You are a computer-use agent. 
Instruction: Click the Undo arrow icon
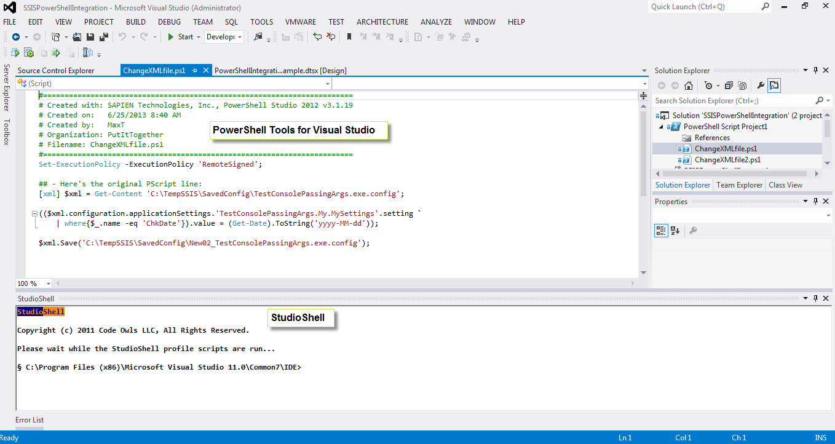click(122, 37)
